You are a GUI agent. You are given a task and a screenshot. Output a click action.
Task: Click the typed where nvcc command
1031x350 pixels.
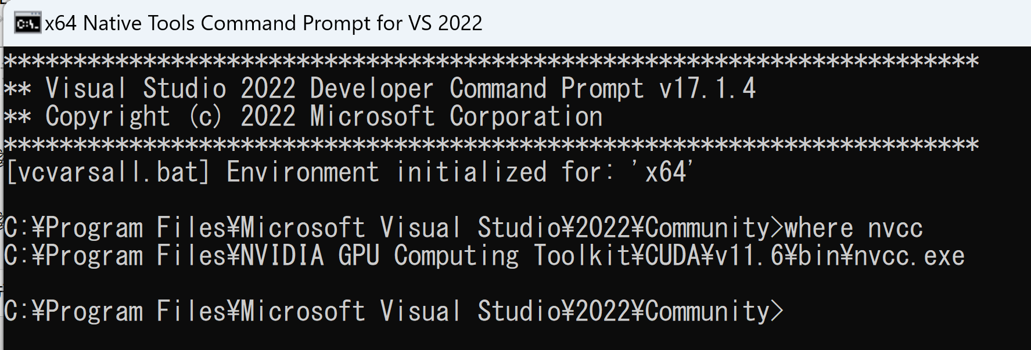853,228
